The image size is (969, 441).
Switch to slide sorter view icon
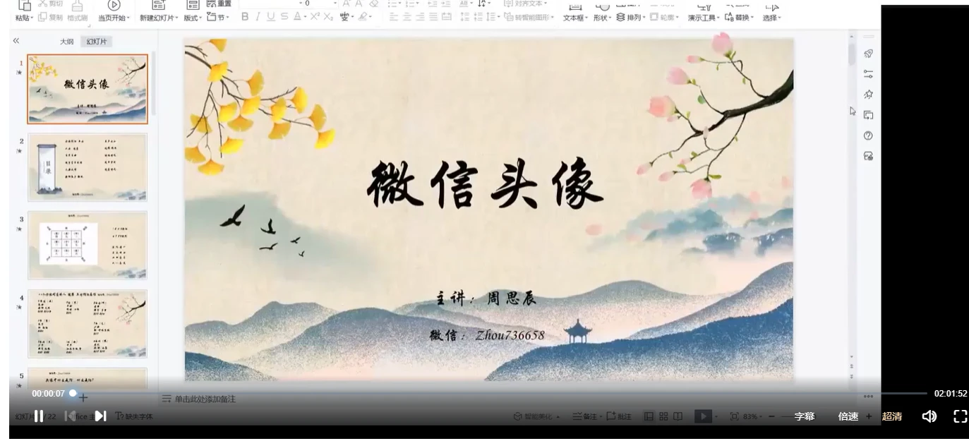click(x=663, y=417)
